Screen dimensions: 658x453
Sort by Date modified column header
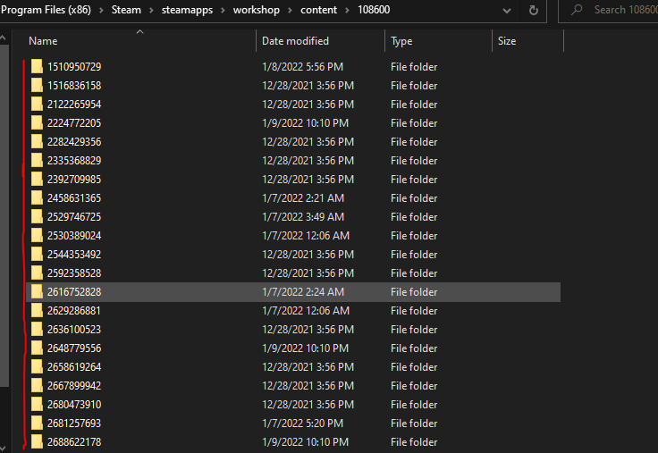pos(295,41)
